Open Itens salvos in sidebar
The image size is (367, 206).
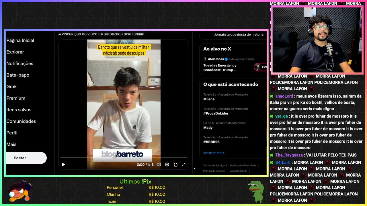pos(19,110)
